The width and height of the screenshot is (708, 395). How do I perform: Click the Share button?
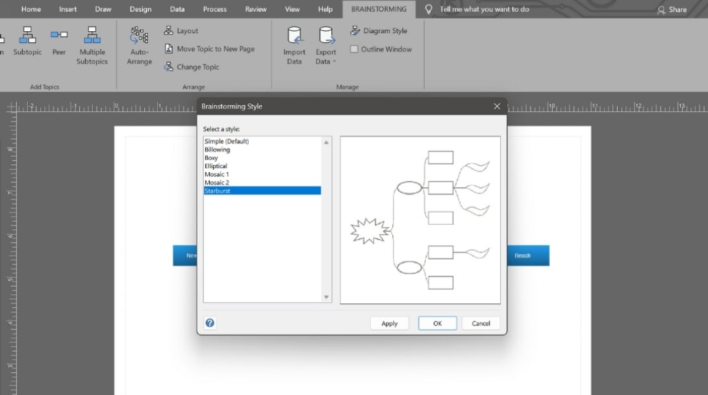click(x=672, y=10)
